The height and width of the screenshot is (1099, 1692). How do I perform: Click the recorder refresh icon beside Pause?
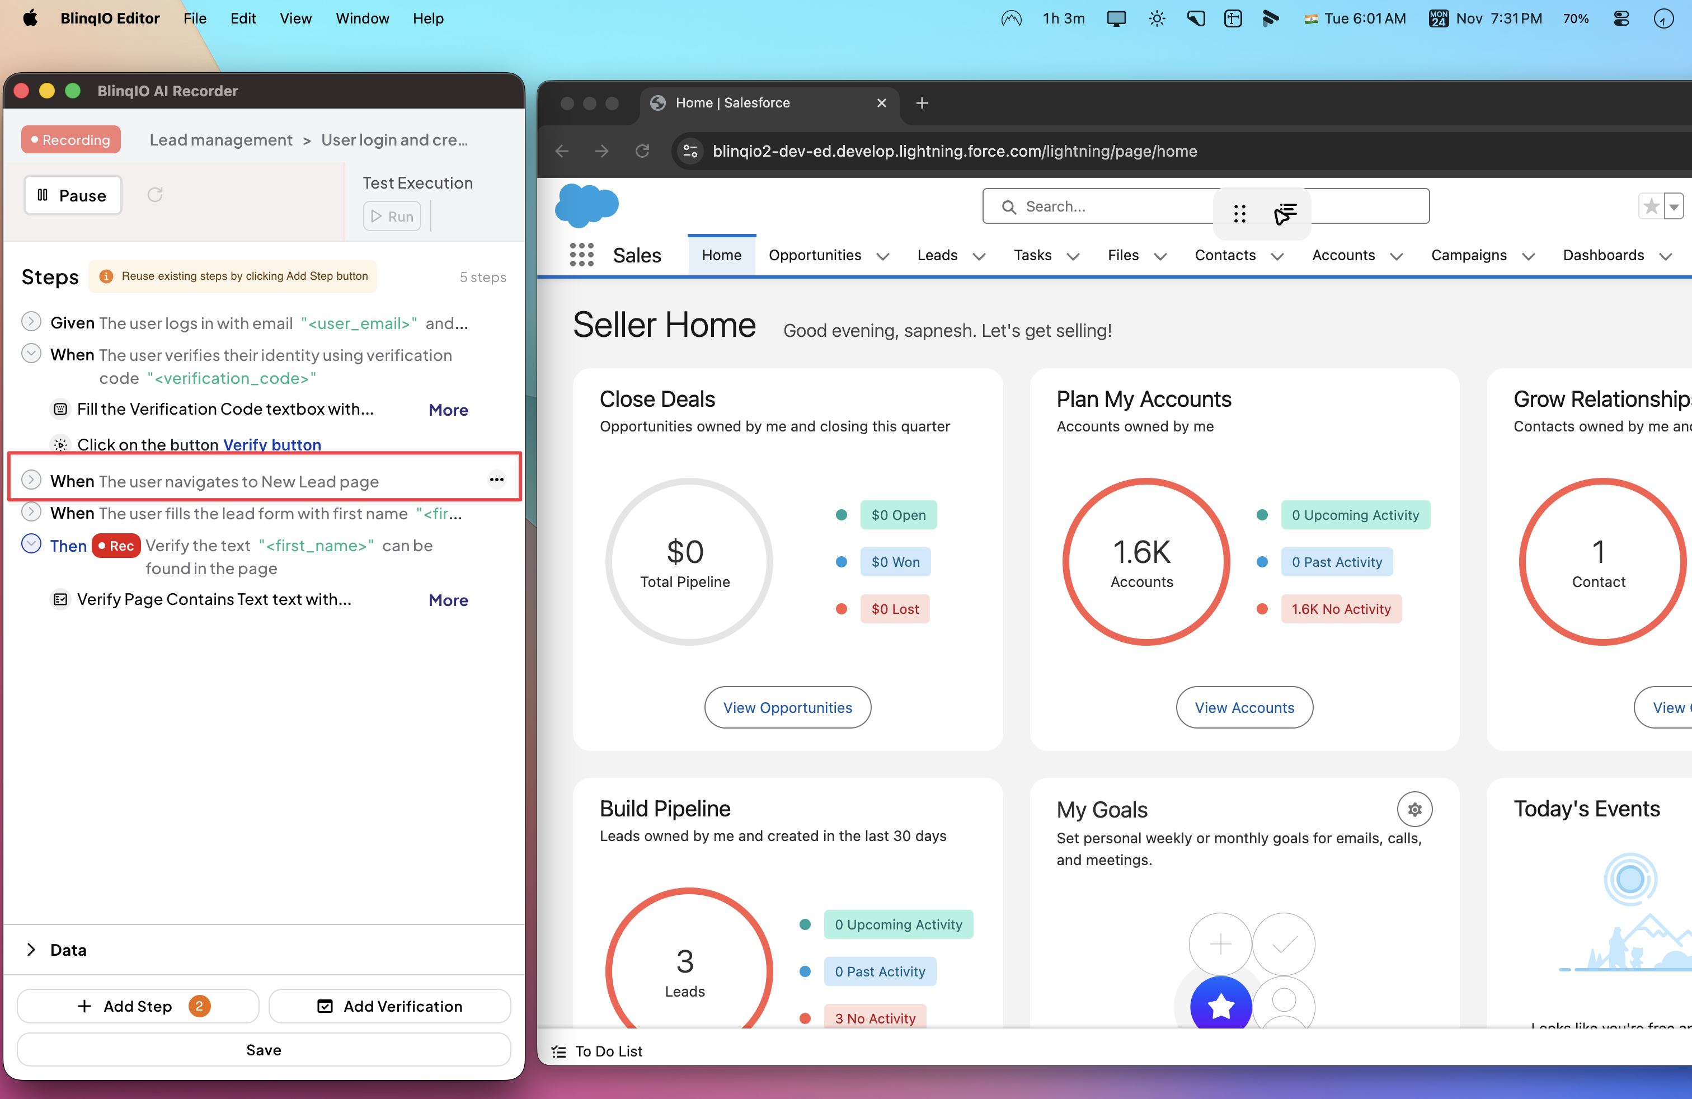point(155,195)
